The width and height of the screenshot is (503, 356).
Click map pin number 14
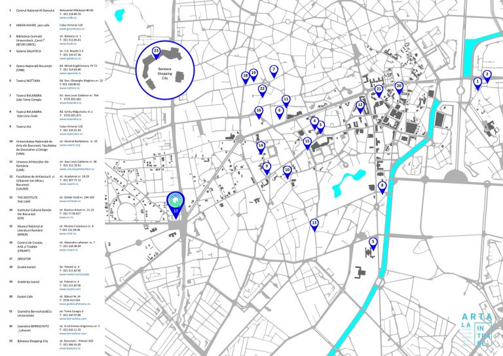click(261, 146)
